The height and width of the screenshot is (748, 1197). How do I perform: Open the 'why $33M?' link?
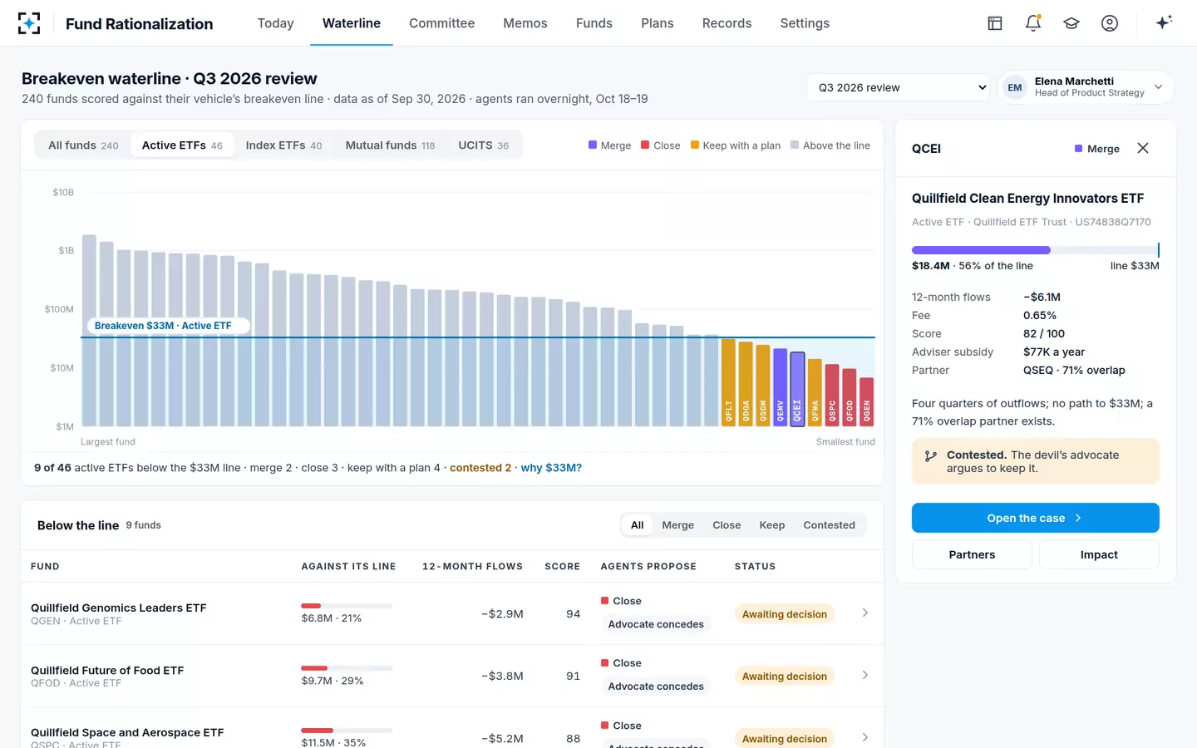(x=551, y=468)
